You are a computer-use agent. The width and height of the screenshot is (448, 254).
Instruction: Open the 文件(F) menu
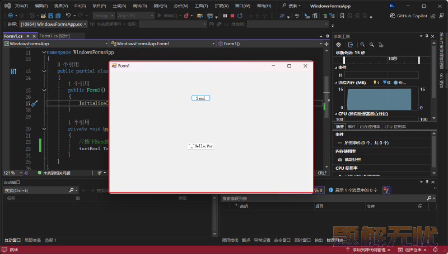(x=21, y=6)
